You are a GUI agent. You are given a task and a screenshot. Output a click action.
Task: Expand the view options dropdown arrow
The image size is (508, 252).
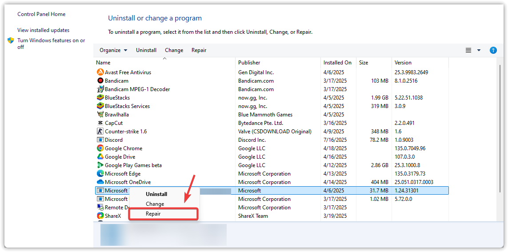[x=479, y=50]
